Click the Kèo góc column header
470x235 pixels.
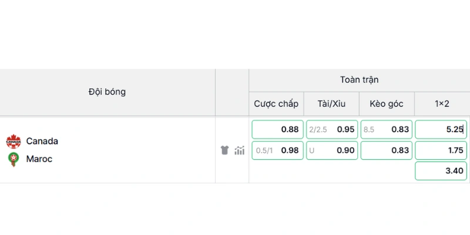point(387,104)
